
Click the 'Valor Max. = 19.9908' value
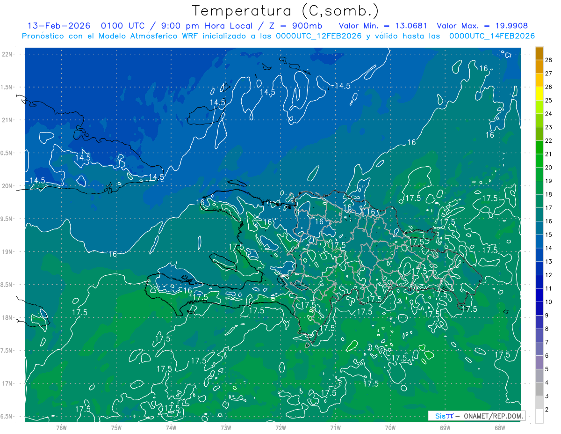482,26
